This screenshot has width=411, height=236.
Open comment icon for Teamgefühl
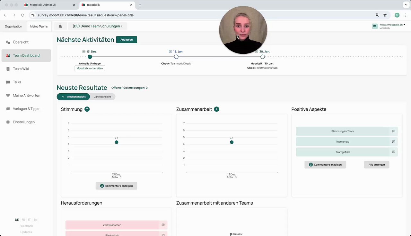(x=394, y=152)
